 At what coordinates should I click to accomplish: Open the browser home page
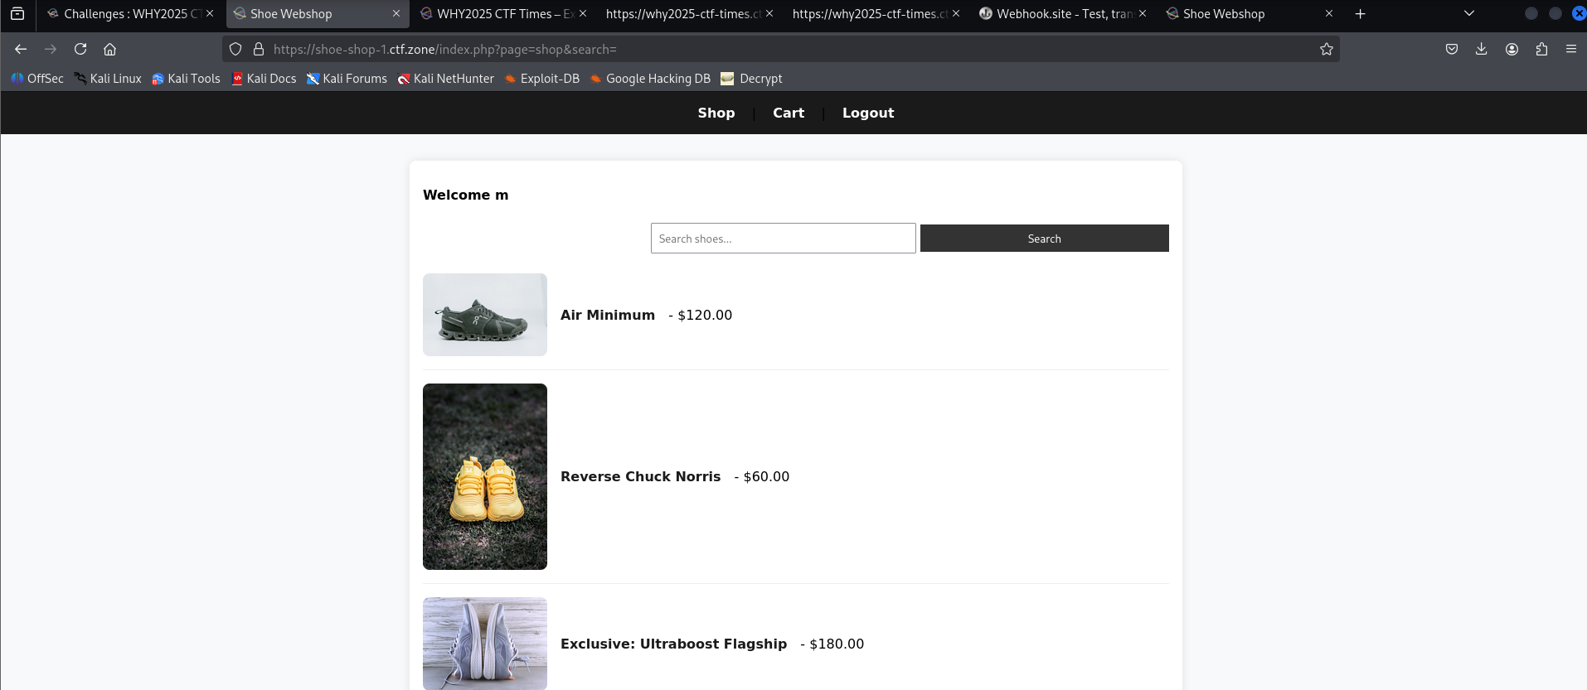coord(109,50)
